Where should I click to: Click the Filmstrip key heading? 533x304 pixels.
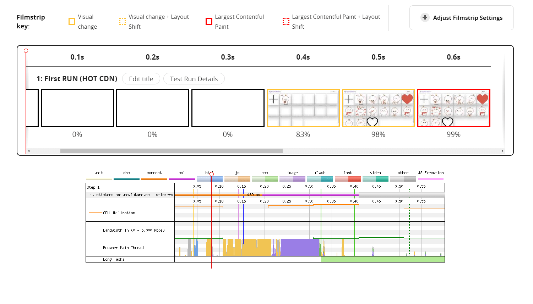[x=31, y=22]
